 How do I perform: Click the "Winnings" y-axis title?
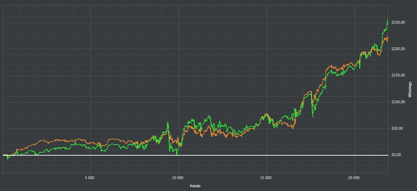coord(410,89)
